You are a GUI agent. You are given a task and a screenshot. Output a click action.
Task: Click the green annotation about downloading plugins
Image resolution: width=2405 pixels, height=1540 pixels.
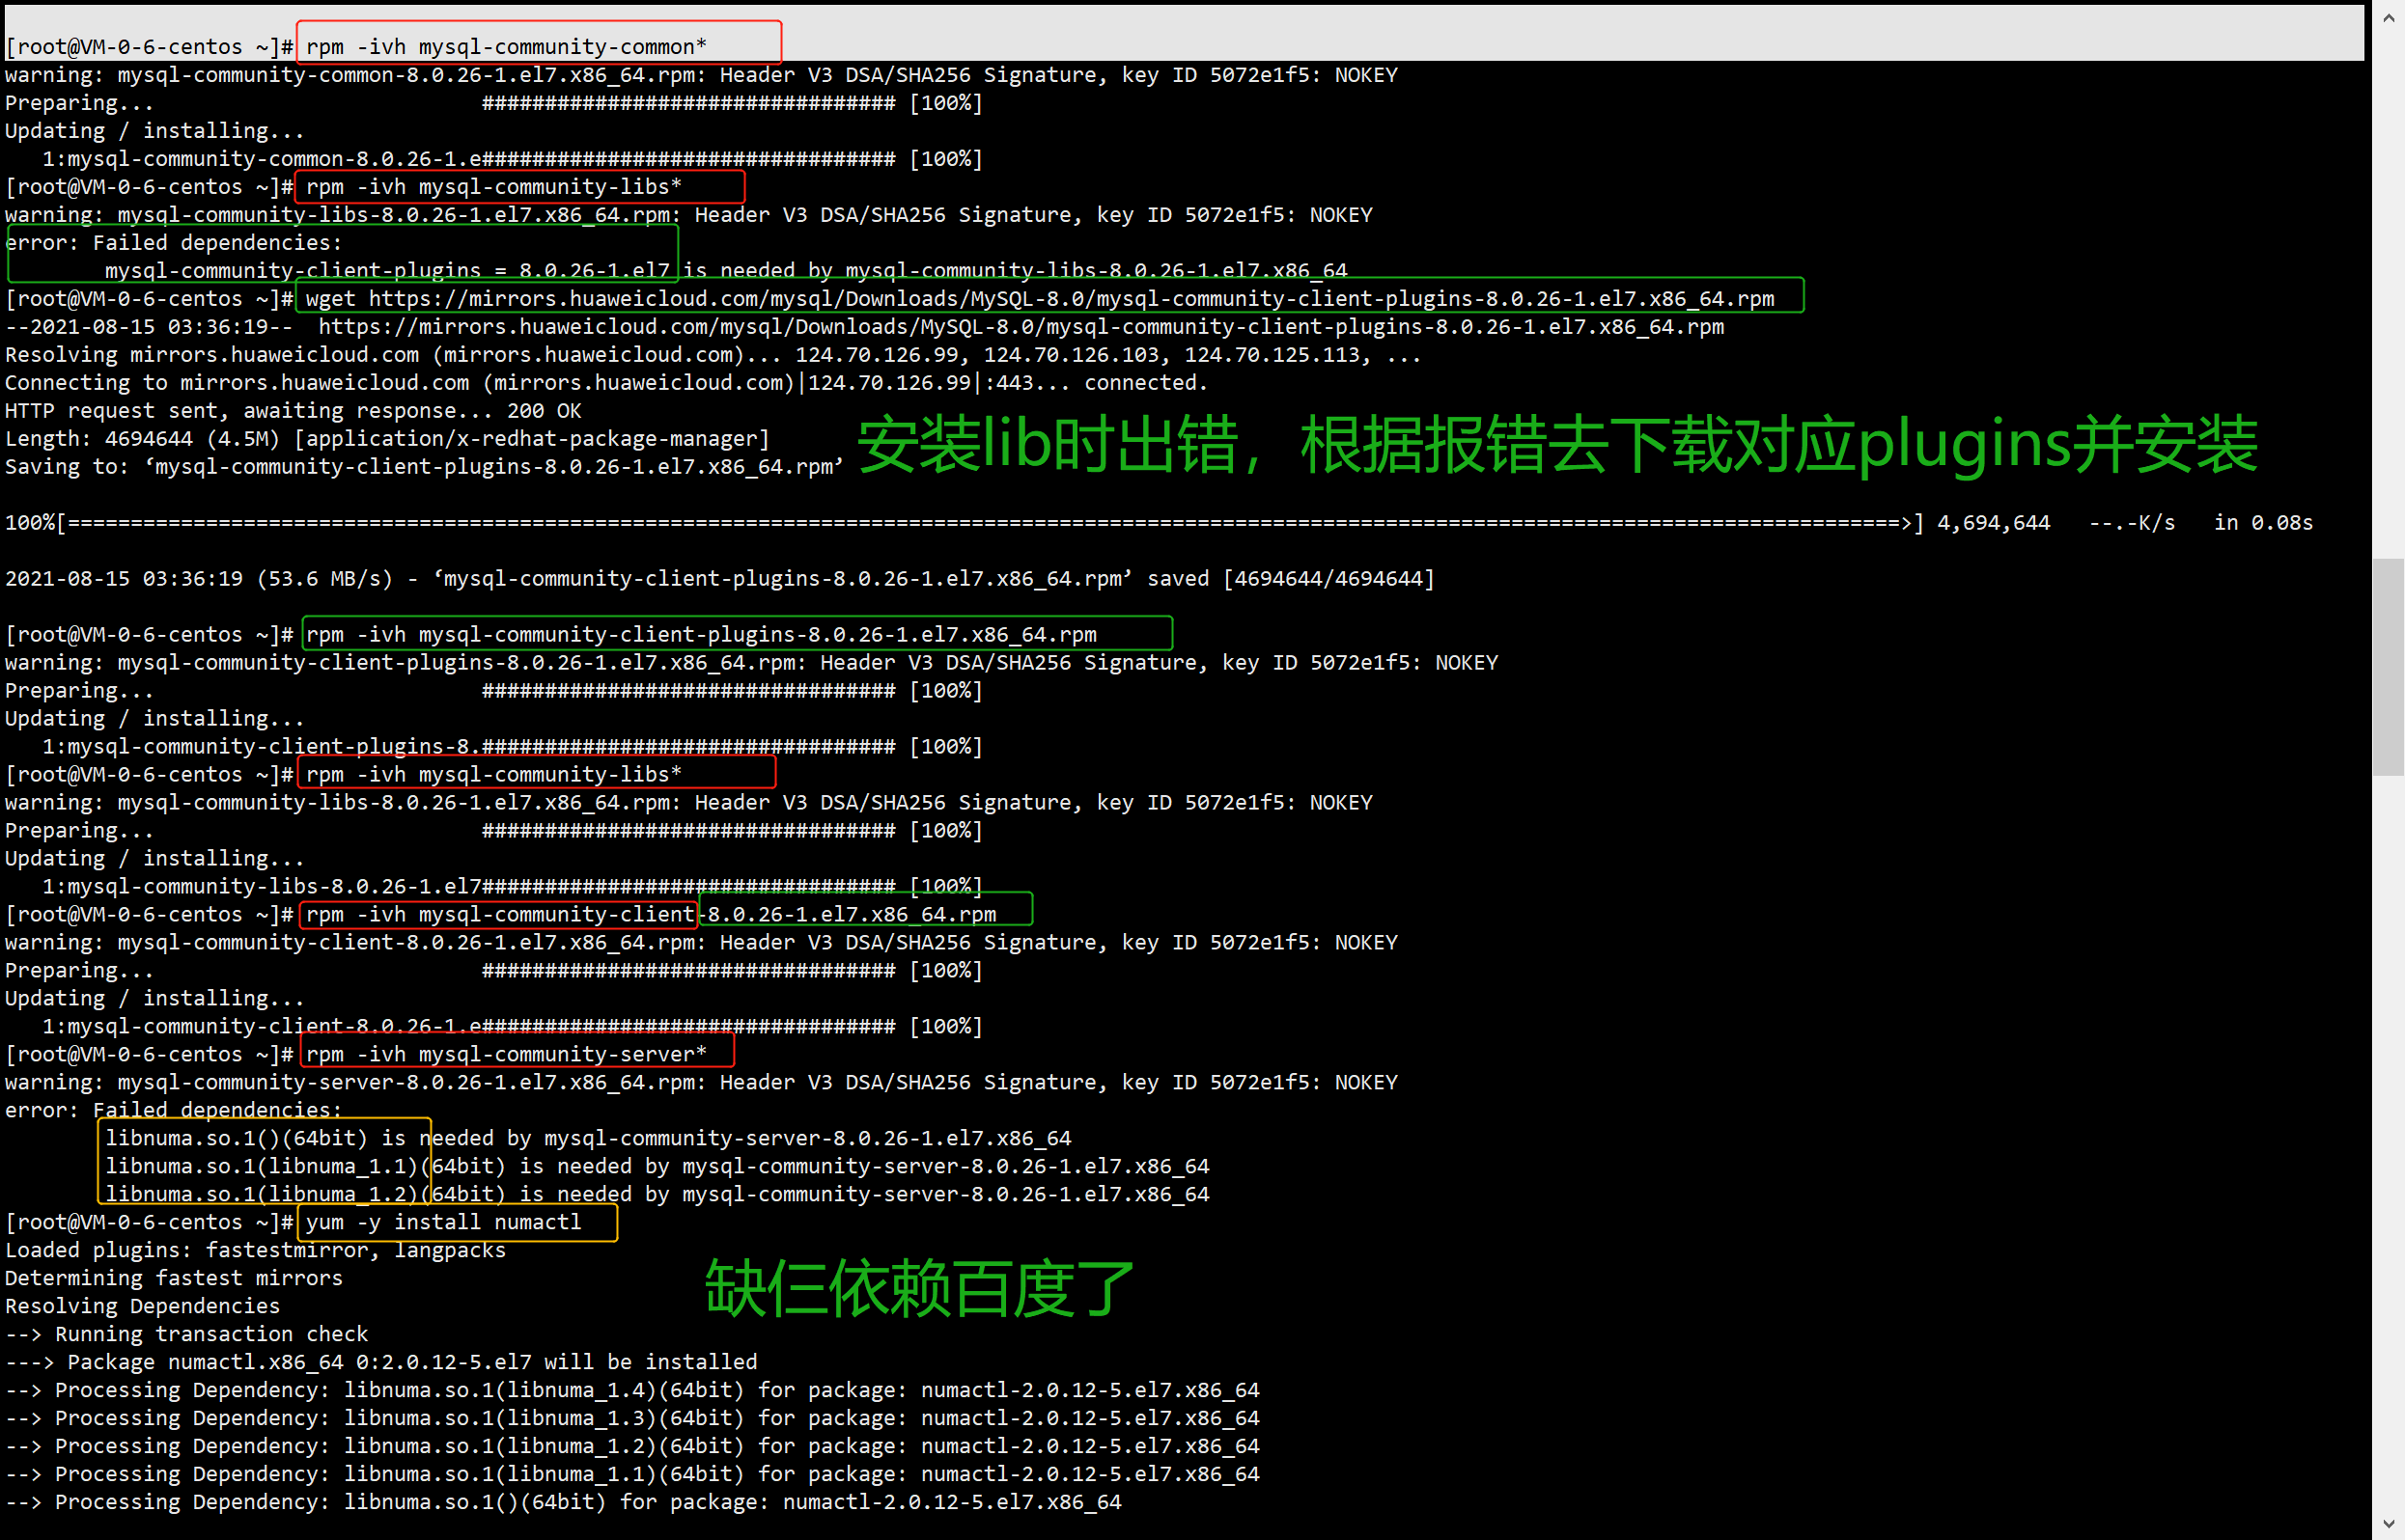(x=1556, y=444)
